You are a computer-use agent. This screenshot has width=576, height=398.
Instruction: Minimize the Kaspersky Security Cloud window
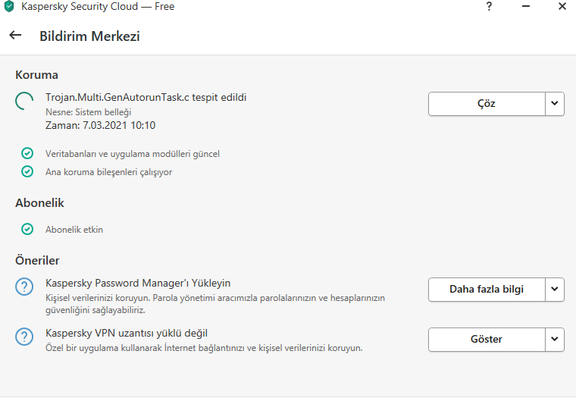click(x=524, y=6)
